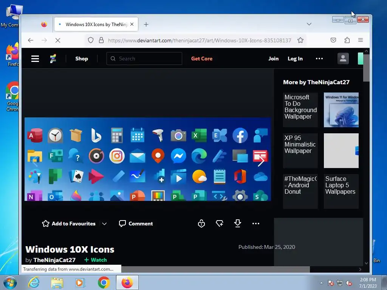This screenshot has width=387, height=290.
Task: Open Windows 11 wallpaper thumbnail
Action: tap(341, 110)
